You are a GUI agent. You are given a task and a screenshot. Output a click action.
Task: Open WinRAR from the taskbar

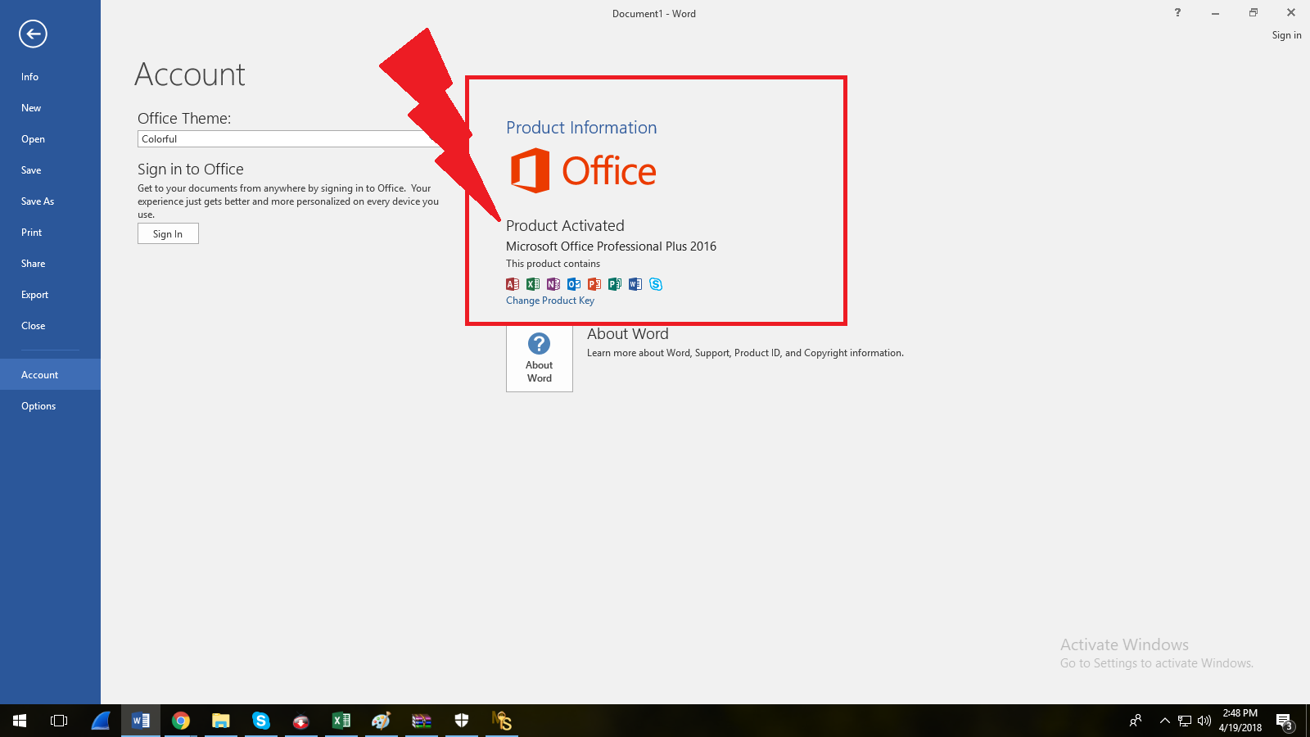422,721
